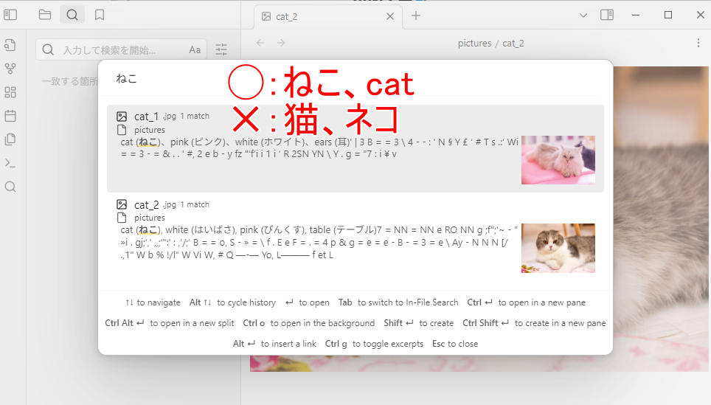Open the more options vertical dots menu
711x405 pixels.
pyautogui.click(x=698, y=43)
